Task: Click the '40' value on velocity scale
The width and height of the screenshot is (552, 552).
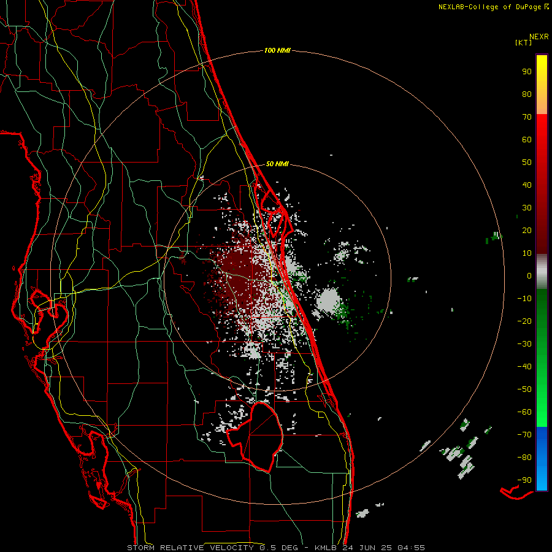Action: 527,185
